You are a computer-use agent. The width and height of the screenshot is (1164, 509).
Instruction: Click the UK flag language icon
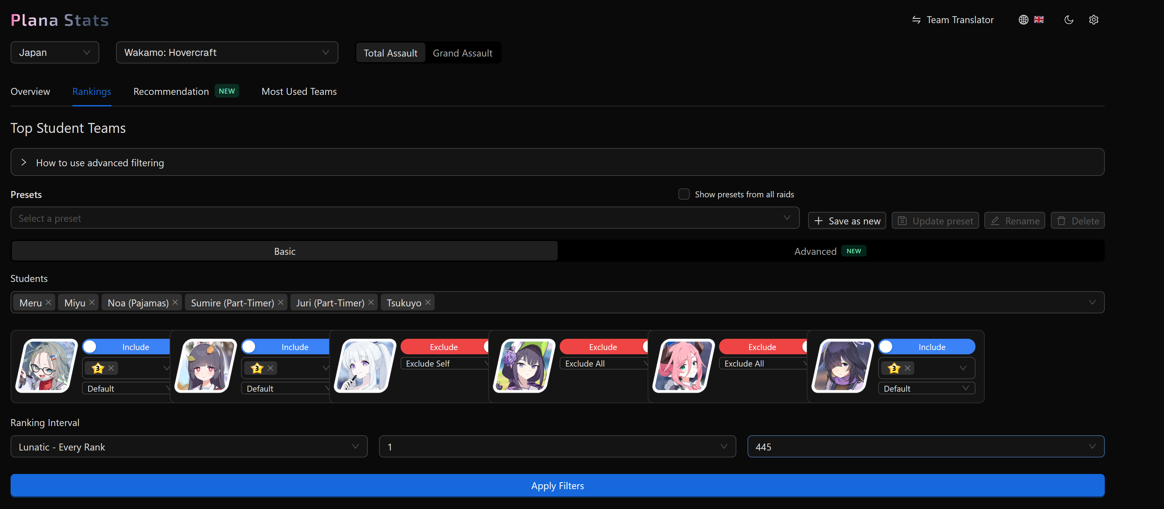tap(1039, 20)
